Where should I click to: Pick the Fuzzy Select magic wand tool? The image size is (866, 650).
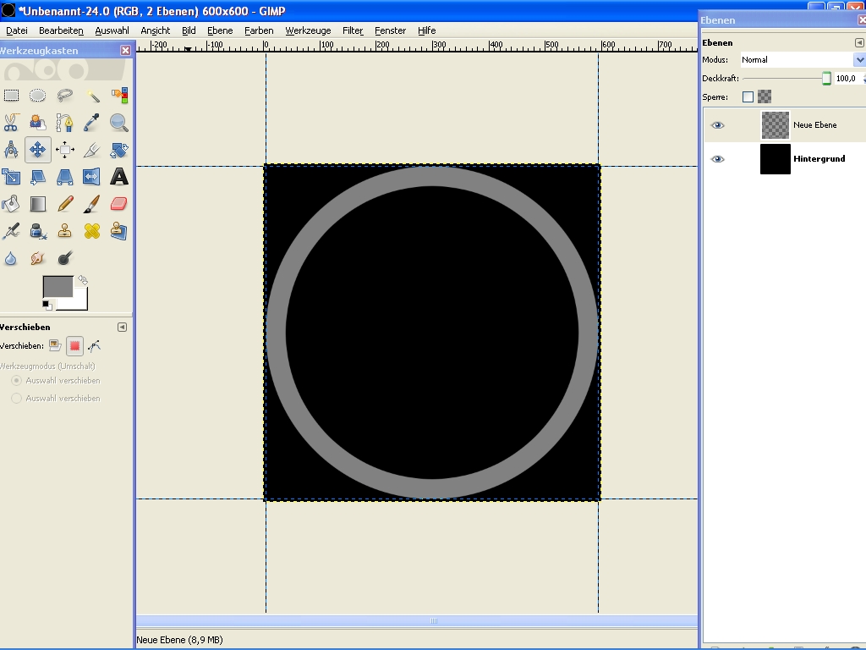point(91,96)
